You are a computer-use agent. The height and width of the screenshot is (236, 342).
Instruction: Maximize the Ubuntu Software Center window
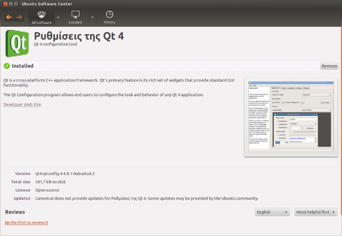click(x=16, y=4)
